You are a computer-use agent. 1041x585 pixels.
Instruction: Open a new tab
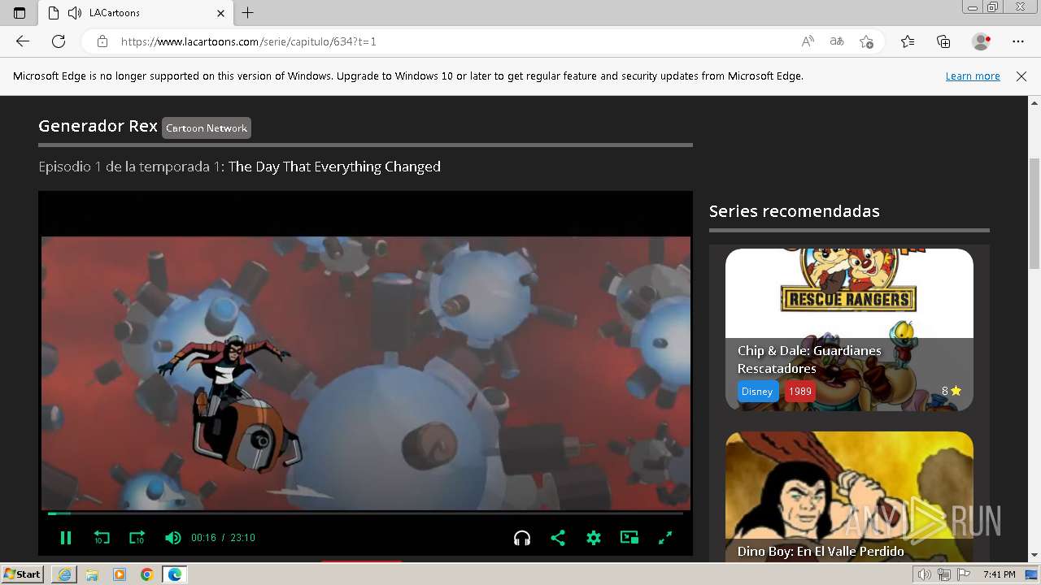248,13
